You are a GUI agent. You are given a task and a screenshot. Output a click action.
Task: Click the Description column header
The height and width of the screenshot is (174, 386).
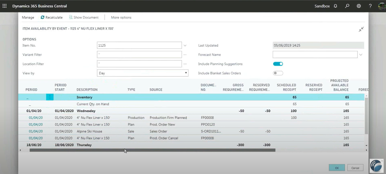coord(87,90)
